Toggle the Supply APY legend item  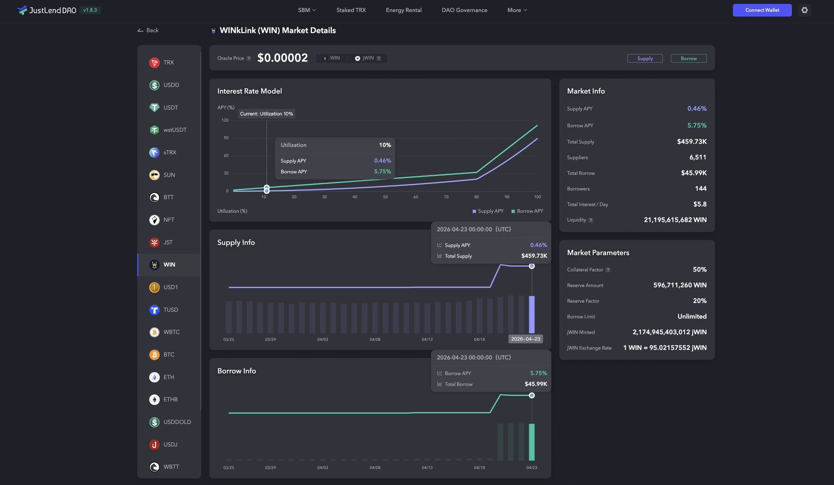pyautogui.click(x=488, y=211)
